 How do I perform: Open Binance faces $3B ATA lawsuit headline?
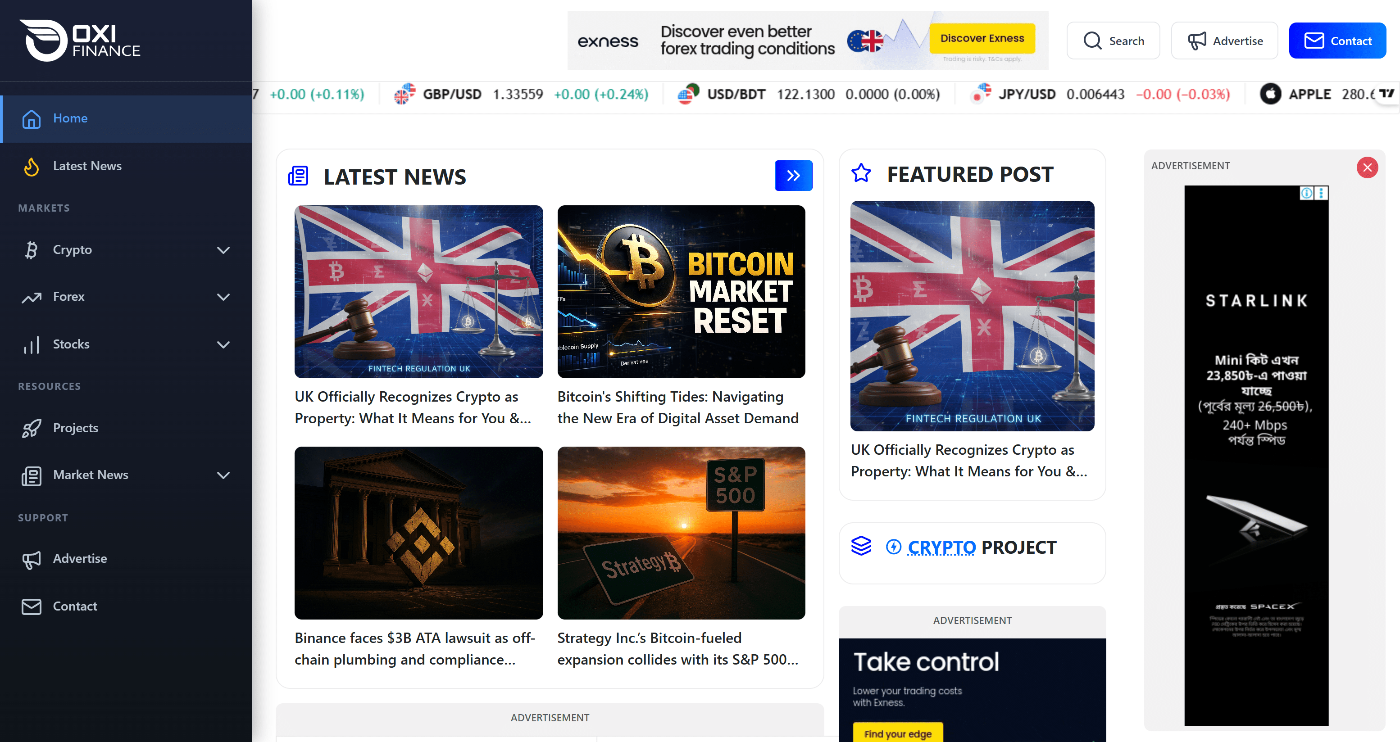(415, 649)
